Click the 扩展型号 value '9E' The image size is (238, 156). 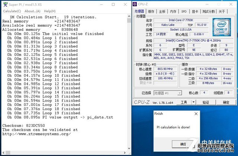(x=194, y=50)
